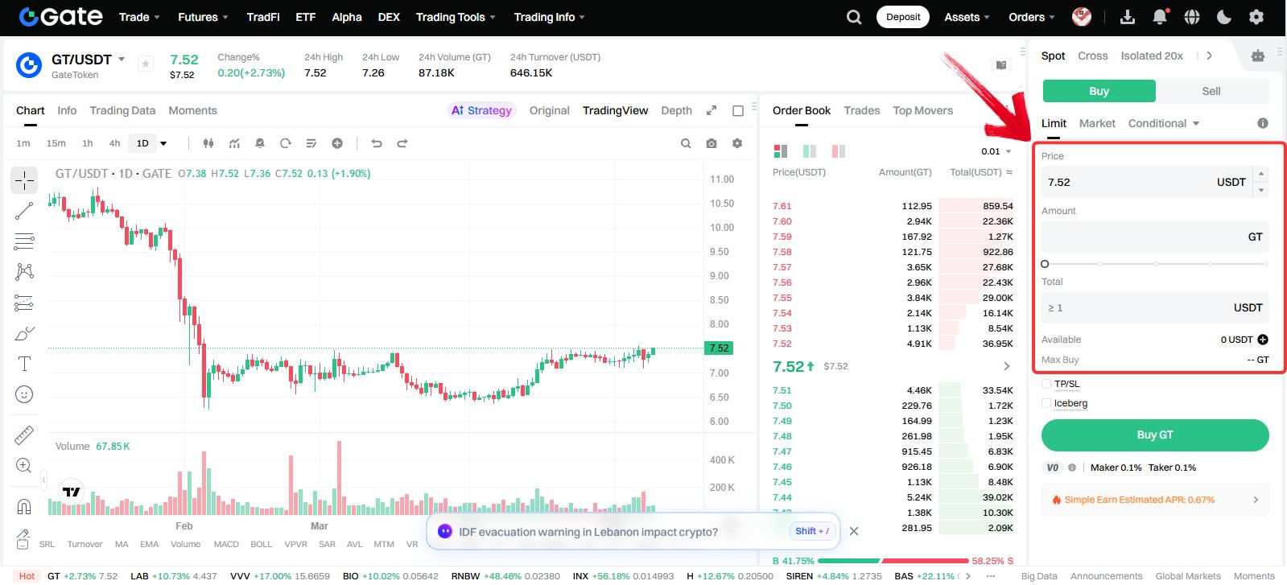Expand chart to fullscreen

pyautogui.click(x=712, y=110)
